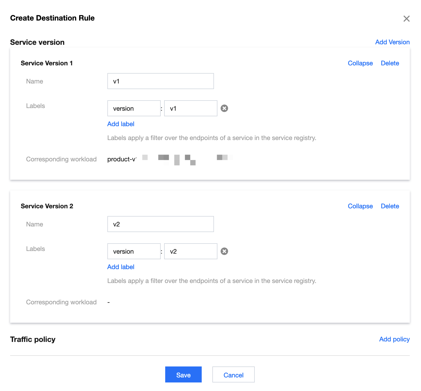Collapse the Service Version 2 panel

360,206
